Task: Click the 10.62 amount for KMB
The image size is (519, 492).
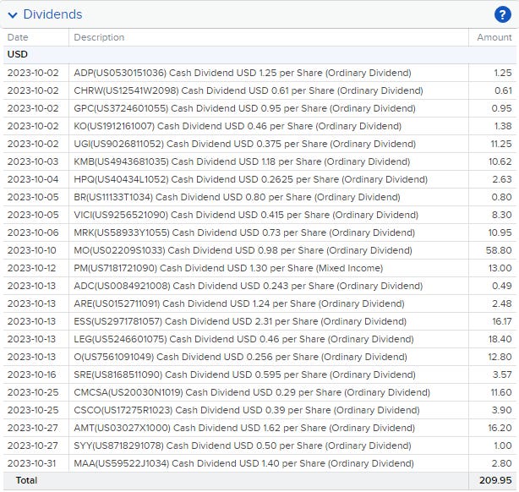Action: coord(500,161)
